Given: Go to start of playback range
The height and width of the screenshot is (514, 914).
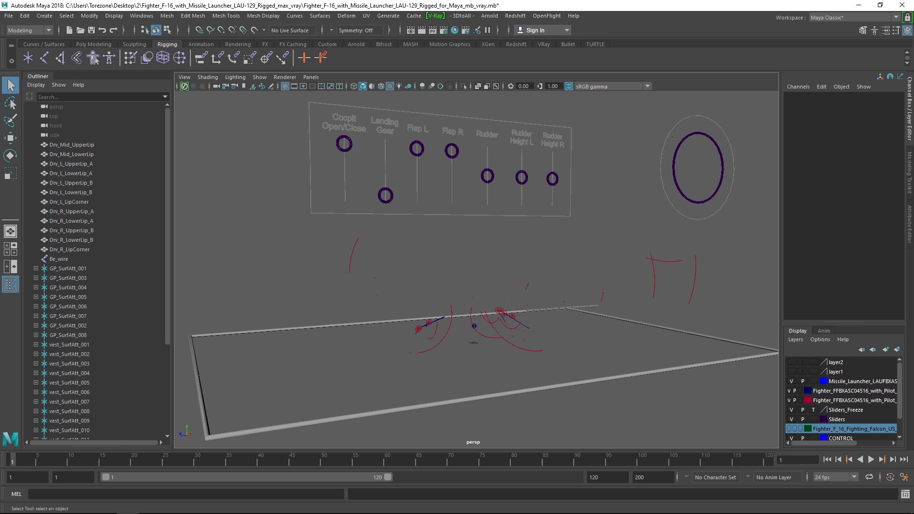Looking at the screenshot, I should coord(827,459).
